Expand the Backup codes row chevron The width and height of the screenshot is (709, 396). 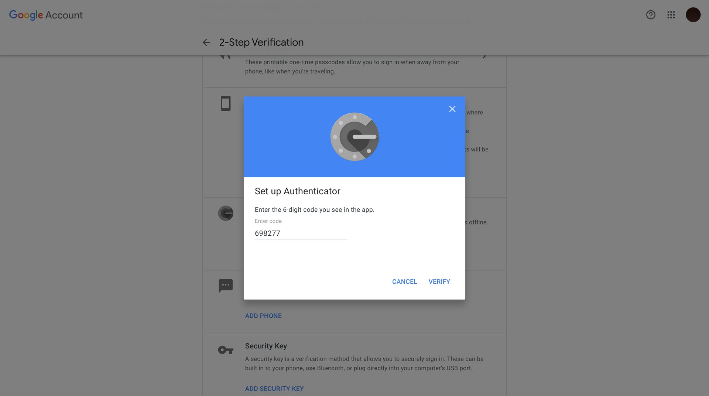pos(484,55)
